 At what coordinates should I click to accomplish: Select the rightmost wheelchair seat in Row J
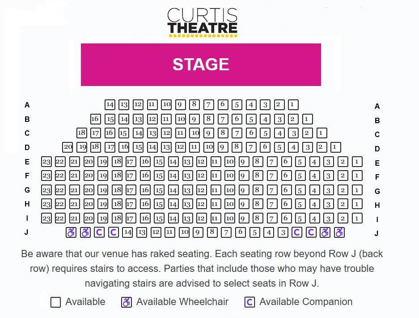(339, 232)
